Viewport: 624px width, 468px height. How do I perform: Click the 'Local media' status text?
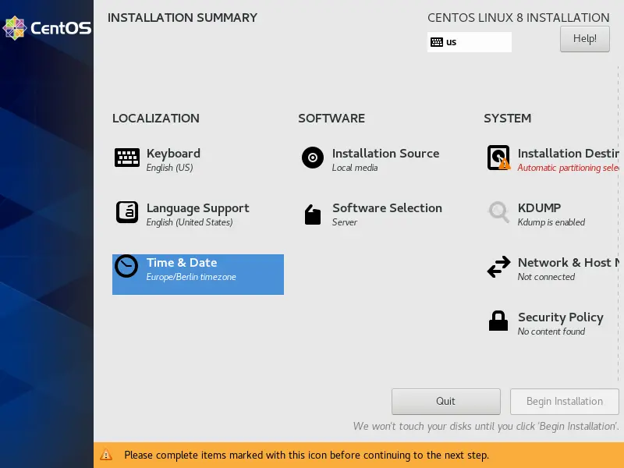355,168
